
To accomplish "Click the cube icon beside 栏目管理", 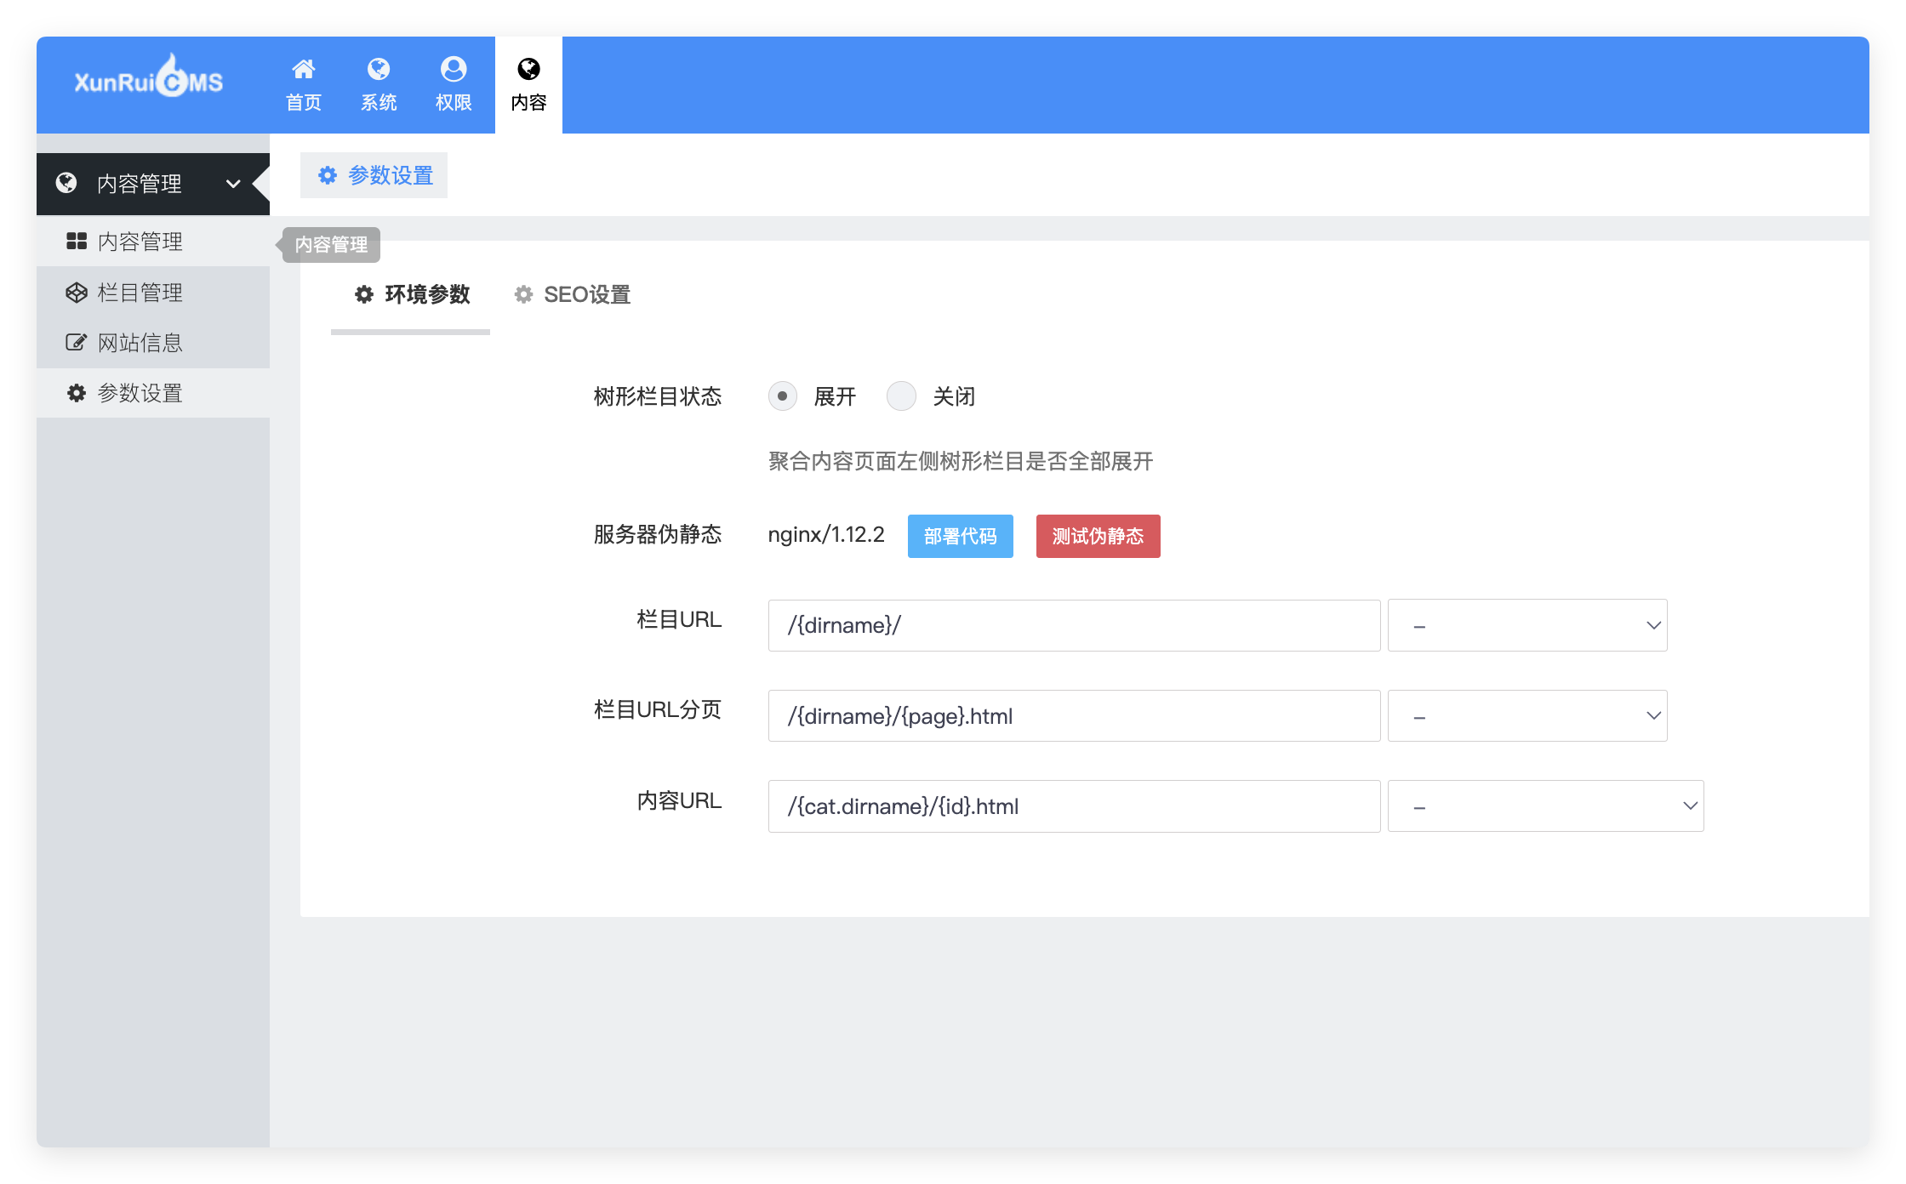I will tap(77, 293).
